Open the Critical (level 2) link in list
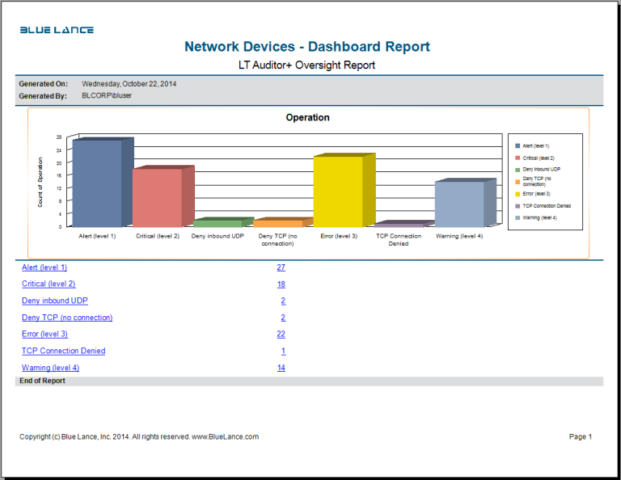The height and width of the screenshot is (480, 621). 49,284
